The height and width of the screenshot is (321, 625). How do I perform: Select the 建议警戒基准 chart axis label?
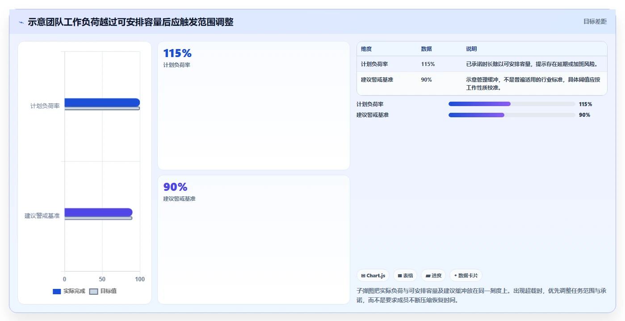42,216
